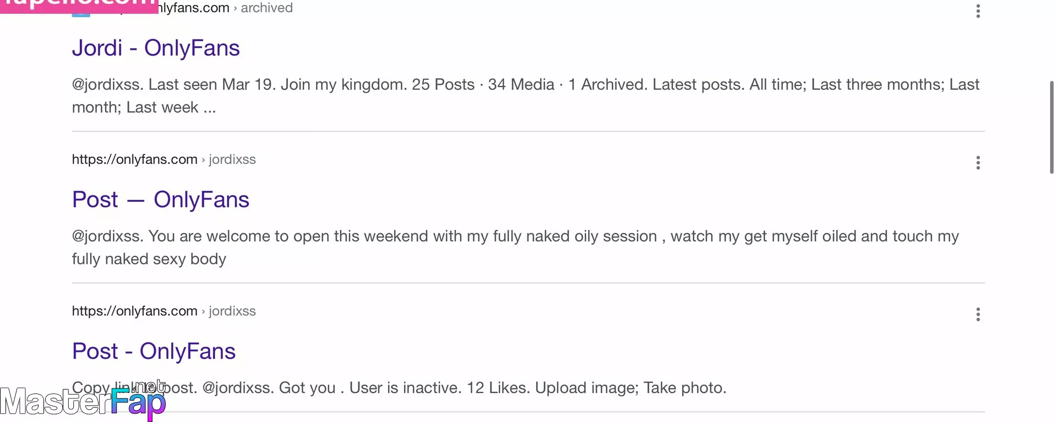1057x422 pixels.
Task: Click the blue favicon of the top result
Action: (81, 14)
